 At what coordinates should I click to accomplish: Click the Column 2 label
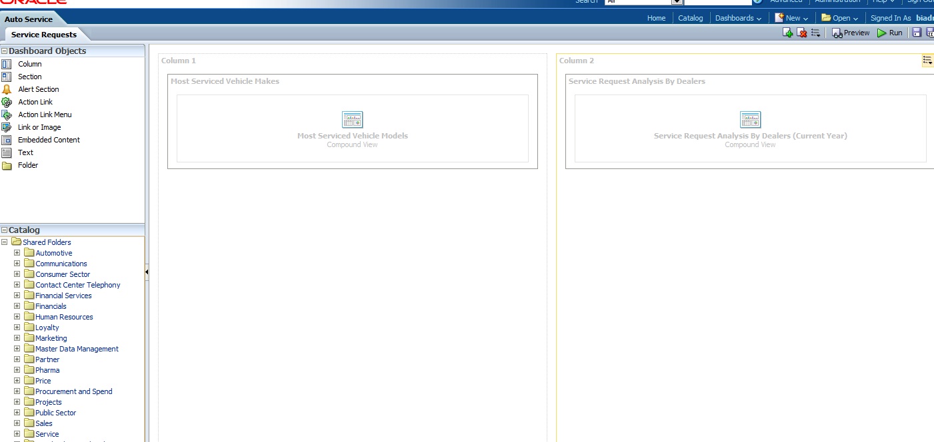pyautogui.click(x=577, y=61)
